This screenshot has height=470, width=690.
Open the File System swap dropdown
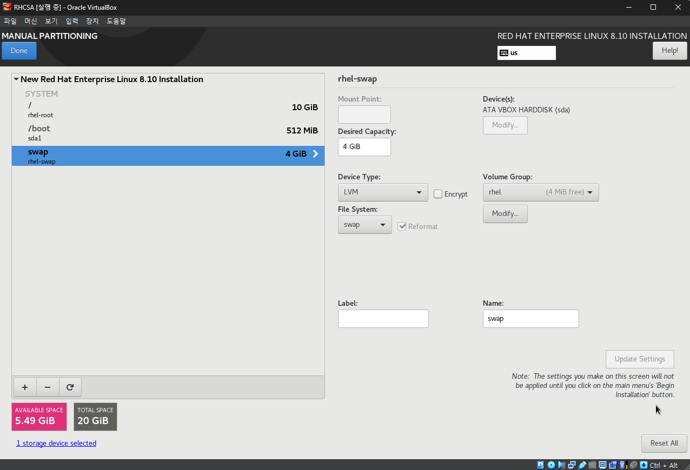pos(365,225)
